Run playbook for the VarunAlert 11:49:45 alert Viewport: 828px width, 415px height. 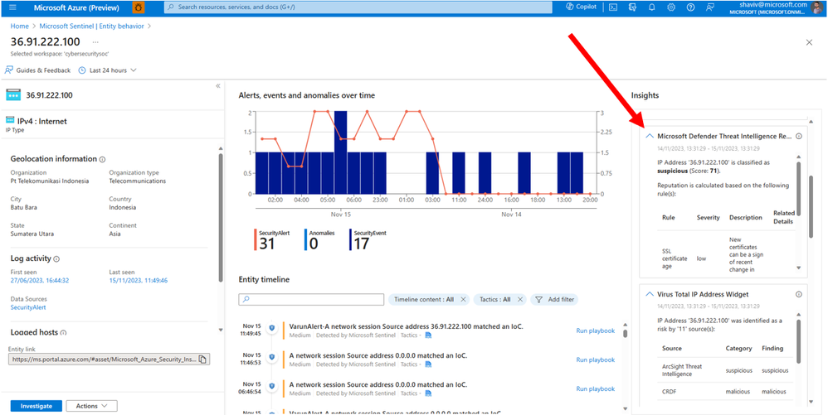point(595,331)
